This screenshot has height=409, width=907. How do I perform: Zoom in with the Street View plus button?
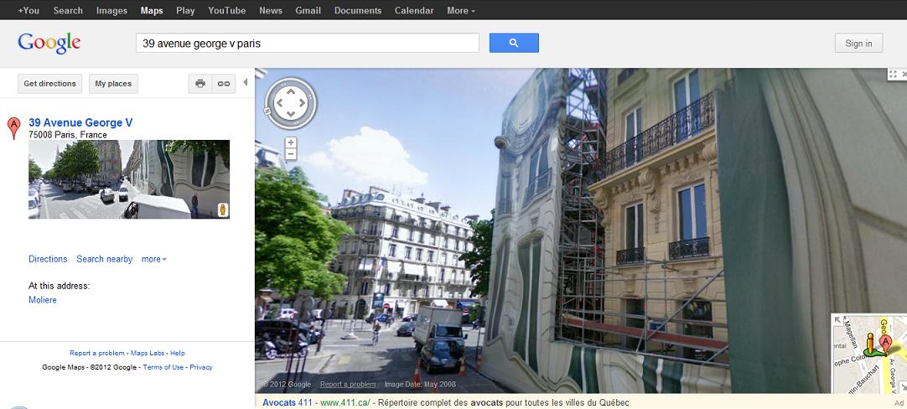(291, 142)
